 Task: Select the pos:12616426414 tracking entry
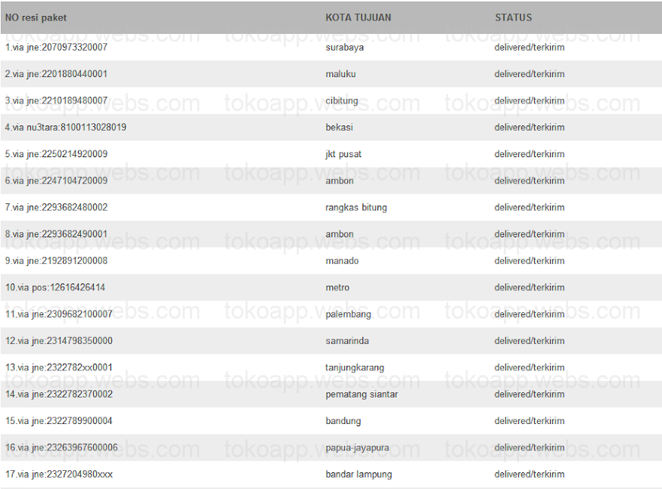coord(55,288)
